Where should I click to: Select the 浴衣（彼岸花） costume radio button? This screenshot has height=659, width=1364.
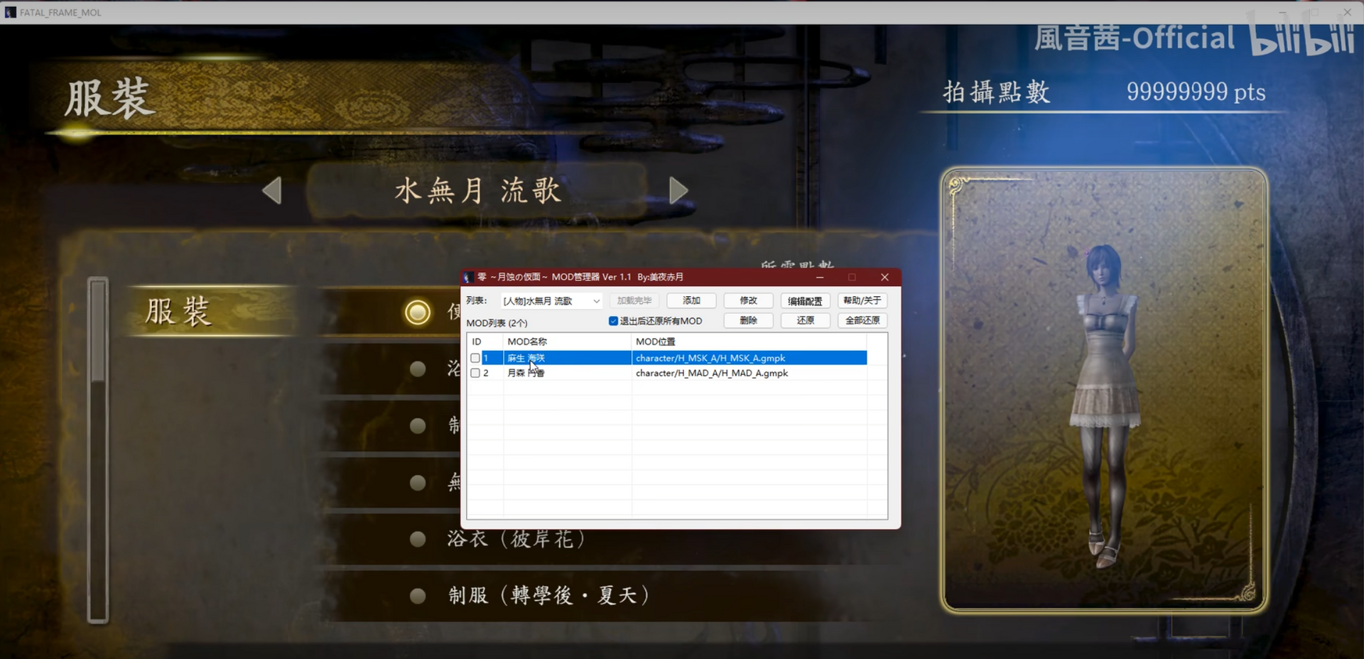click(x=418, y=539)
